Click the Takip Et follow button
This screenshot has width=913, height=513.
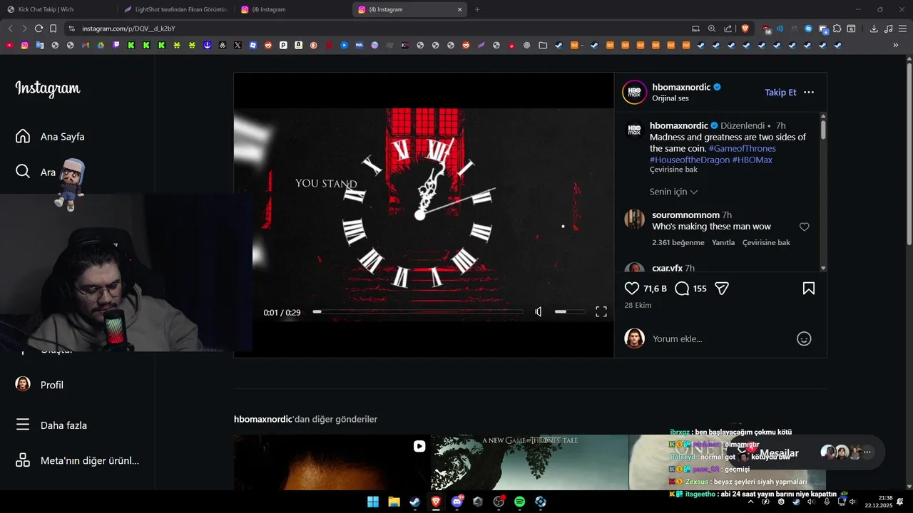780,93
